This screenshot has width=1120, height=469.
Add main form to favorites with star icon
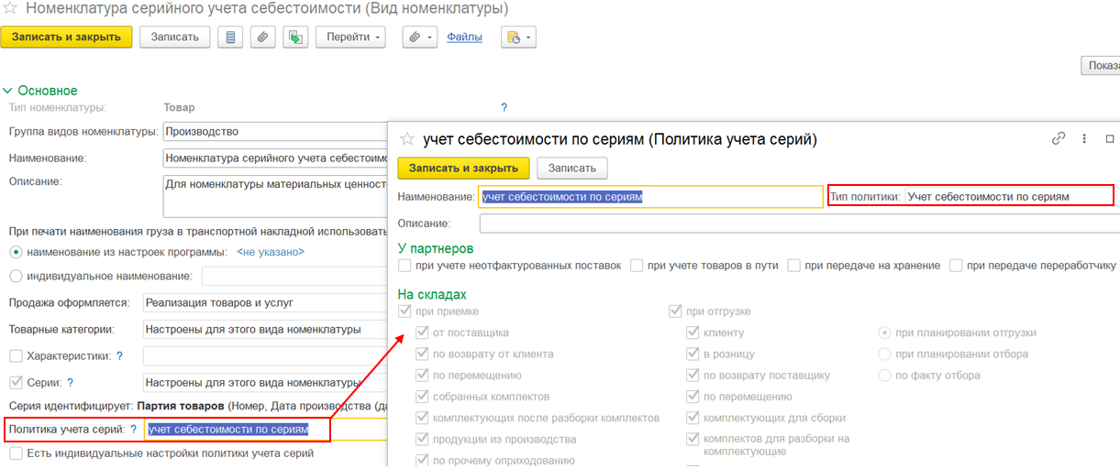(x=11, y=9)
